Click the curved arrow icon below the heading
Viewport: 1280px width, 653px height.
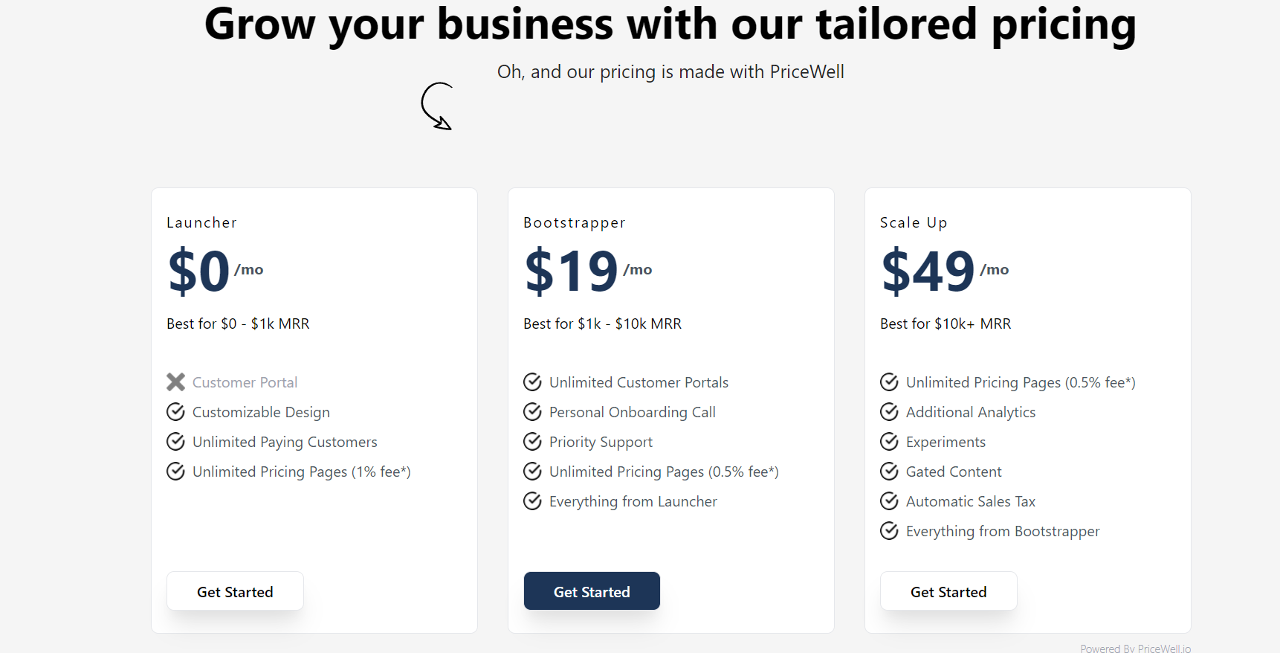437,106
